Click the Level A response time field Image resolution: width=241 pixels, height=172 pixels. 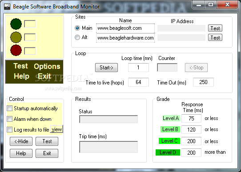point(191,118)
